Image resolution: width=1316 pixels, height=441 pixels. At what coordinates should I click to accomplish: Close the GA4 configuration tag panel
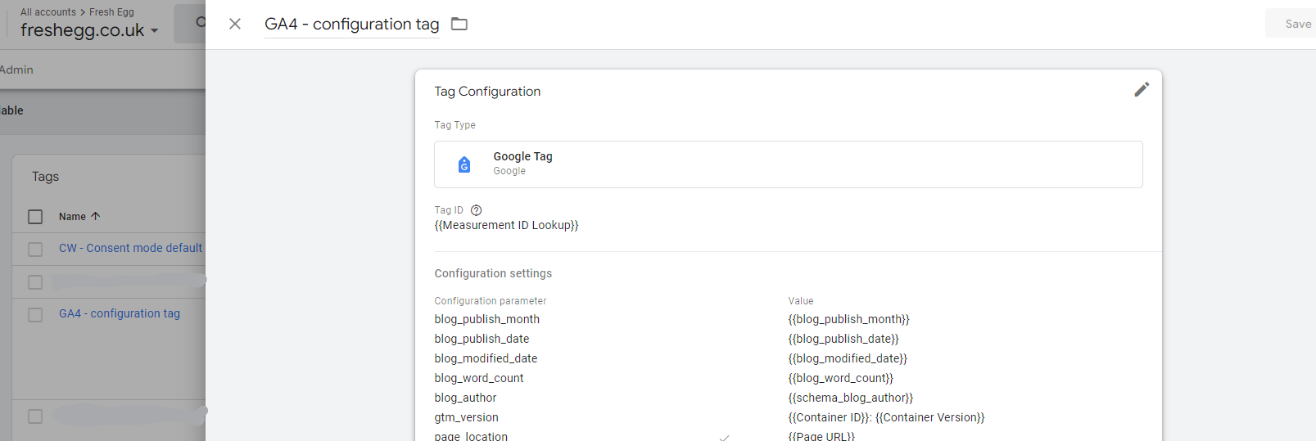click(x=235, y=24)
